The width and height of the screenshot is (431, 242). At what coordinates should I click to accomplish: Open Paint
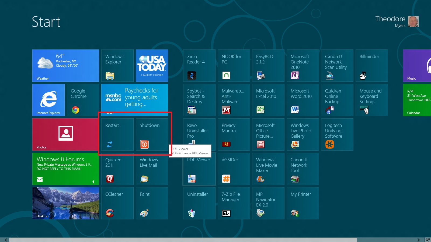pos(152,203)
